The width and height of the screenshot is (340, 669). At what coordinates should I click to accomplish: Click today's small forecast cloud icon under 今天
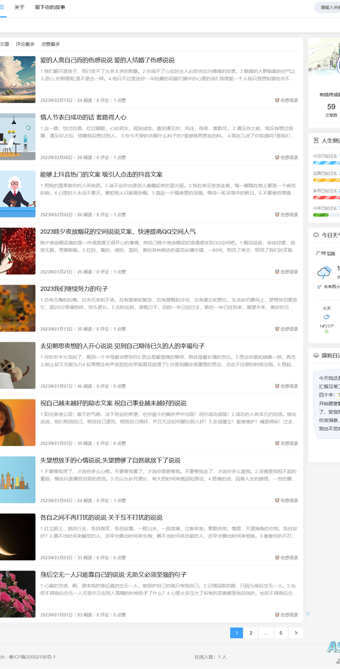pos(326,317)
